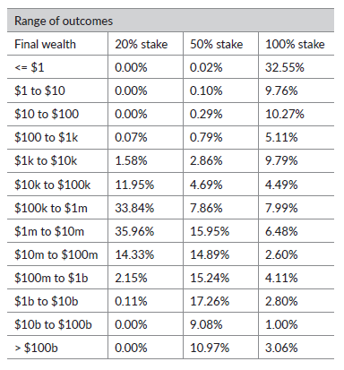This screenshot has height=370, width=344.
Task: Click the 10.97% value
Action: (x=210, y=348)
